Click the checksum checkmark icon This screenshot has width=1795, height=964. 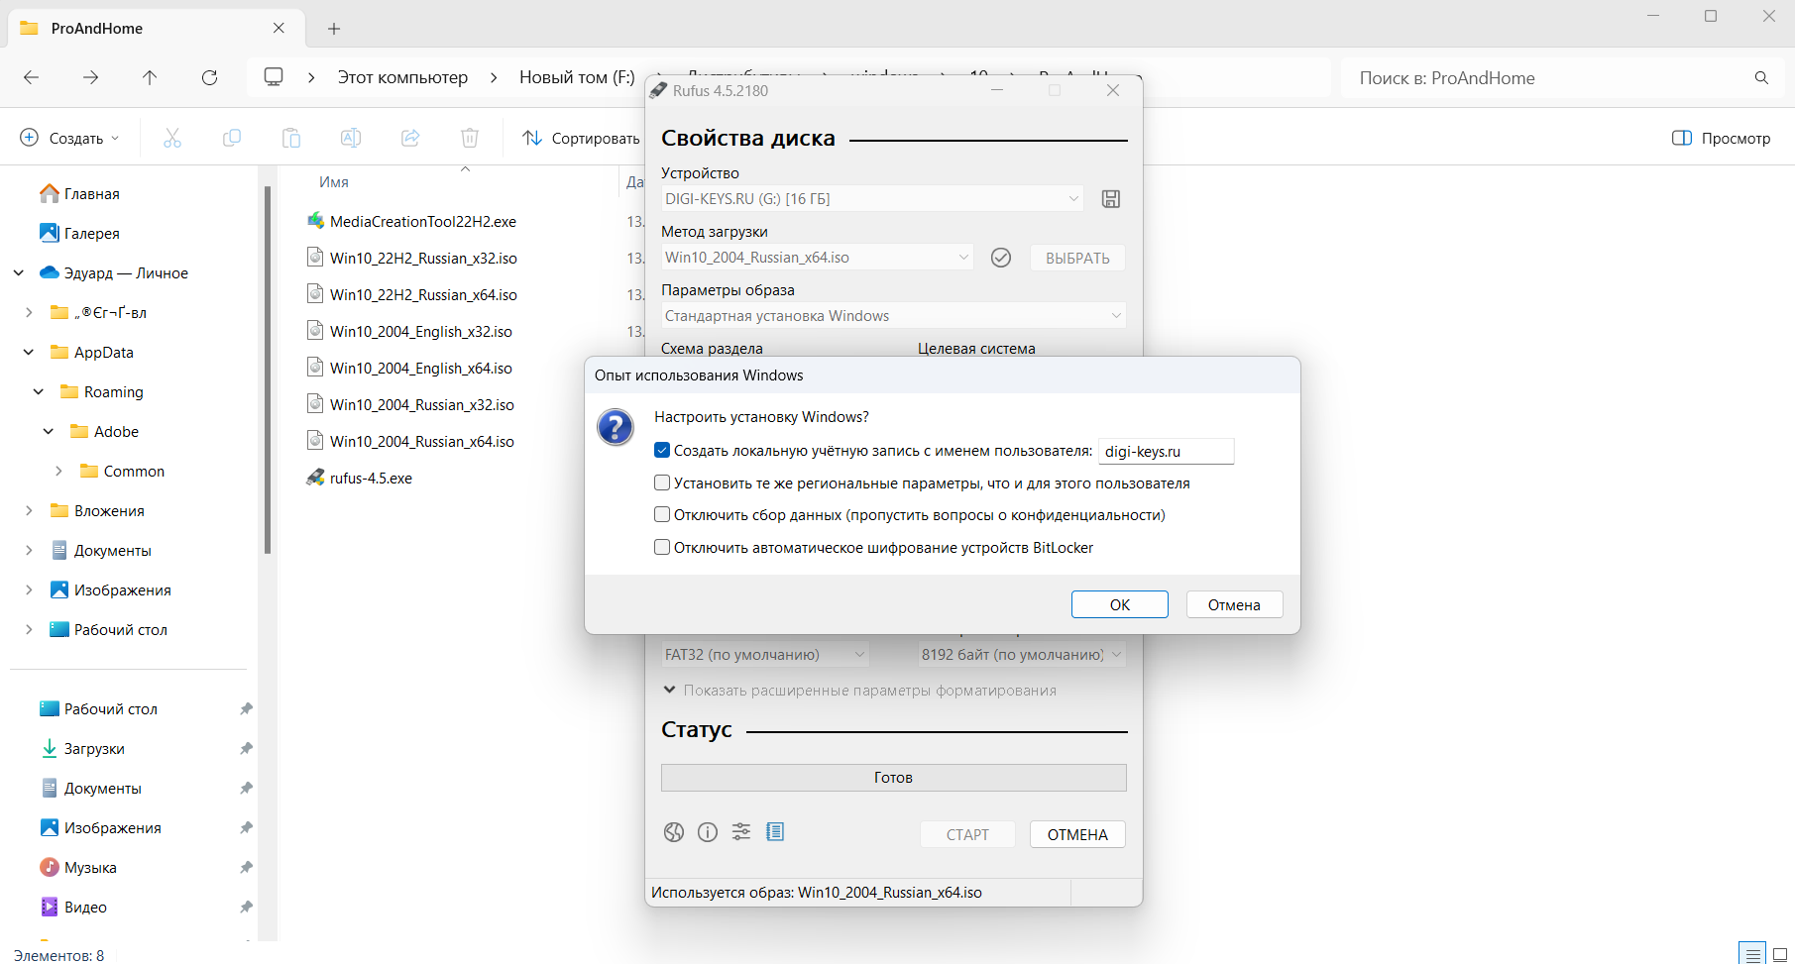1001,258
